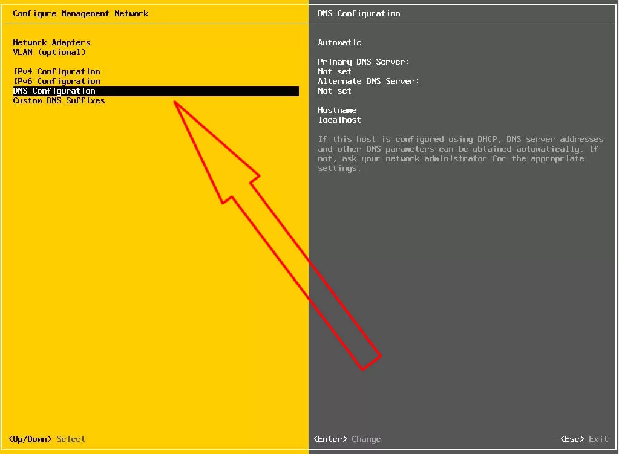Select the localhost hostname value

[339, 120]
